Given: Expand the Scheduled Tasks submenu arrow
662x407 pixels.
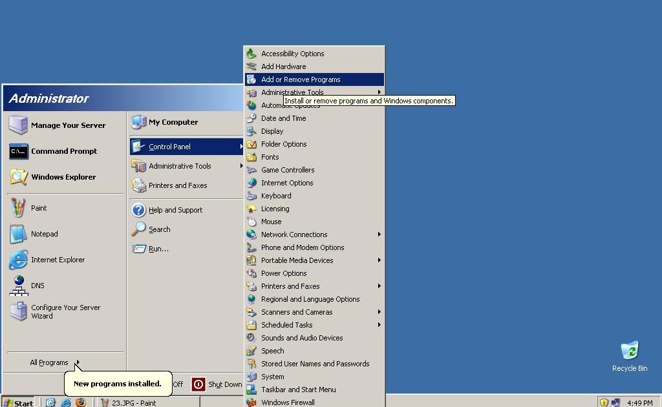Looking at the screenshot, I should tap(379, 325).
